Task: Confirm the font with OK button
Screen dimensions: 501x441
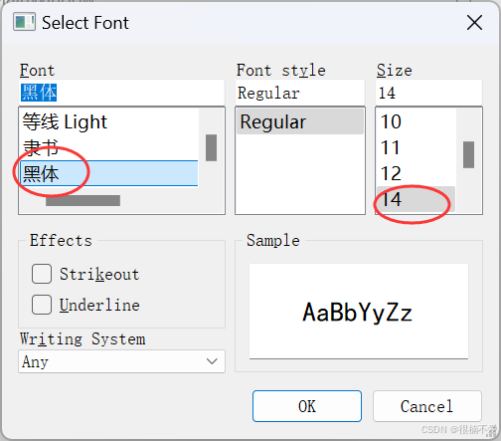Action: coord(307,406)
